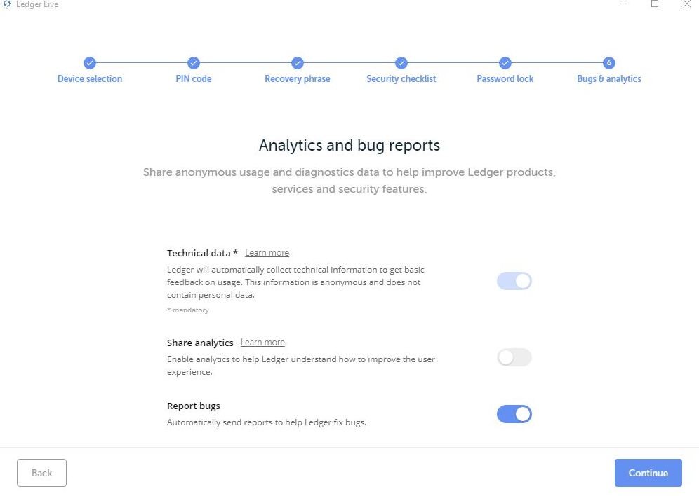This screenshot has width=699, height=496.
Task: Click the step 6 Bugs & analytics circle
Action: (608, 63)
